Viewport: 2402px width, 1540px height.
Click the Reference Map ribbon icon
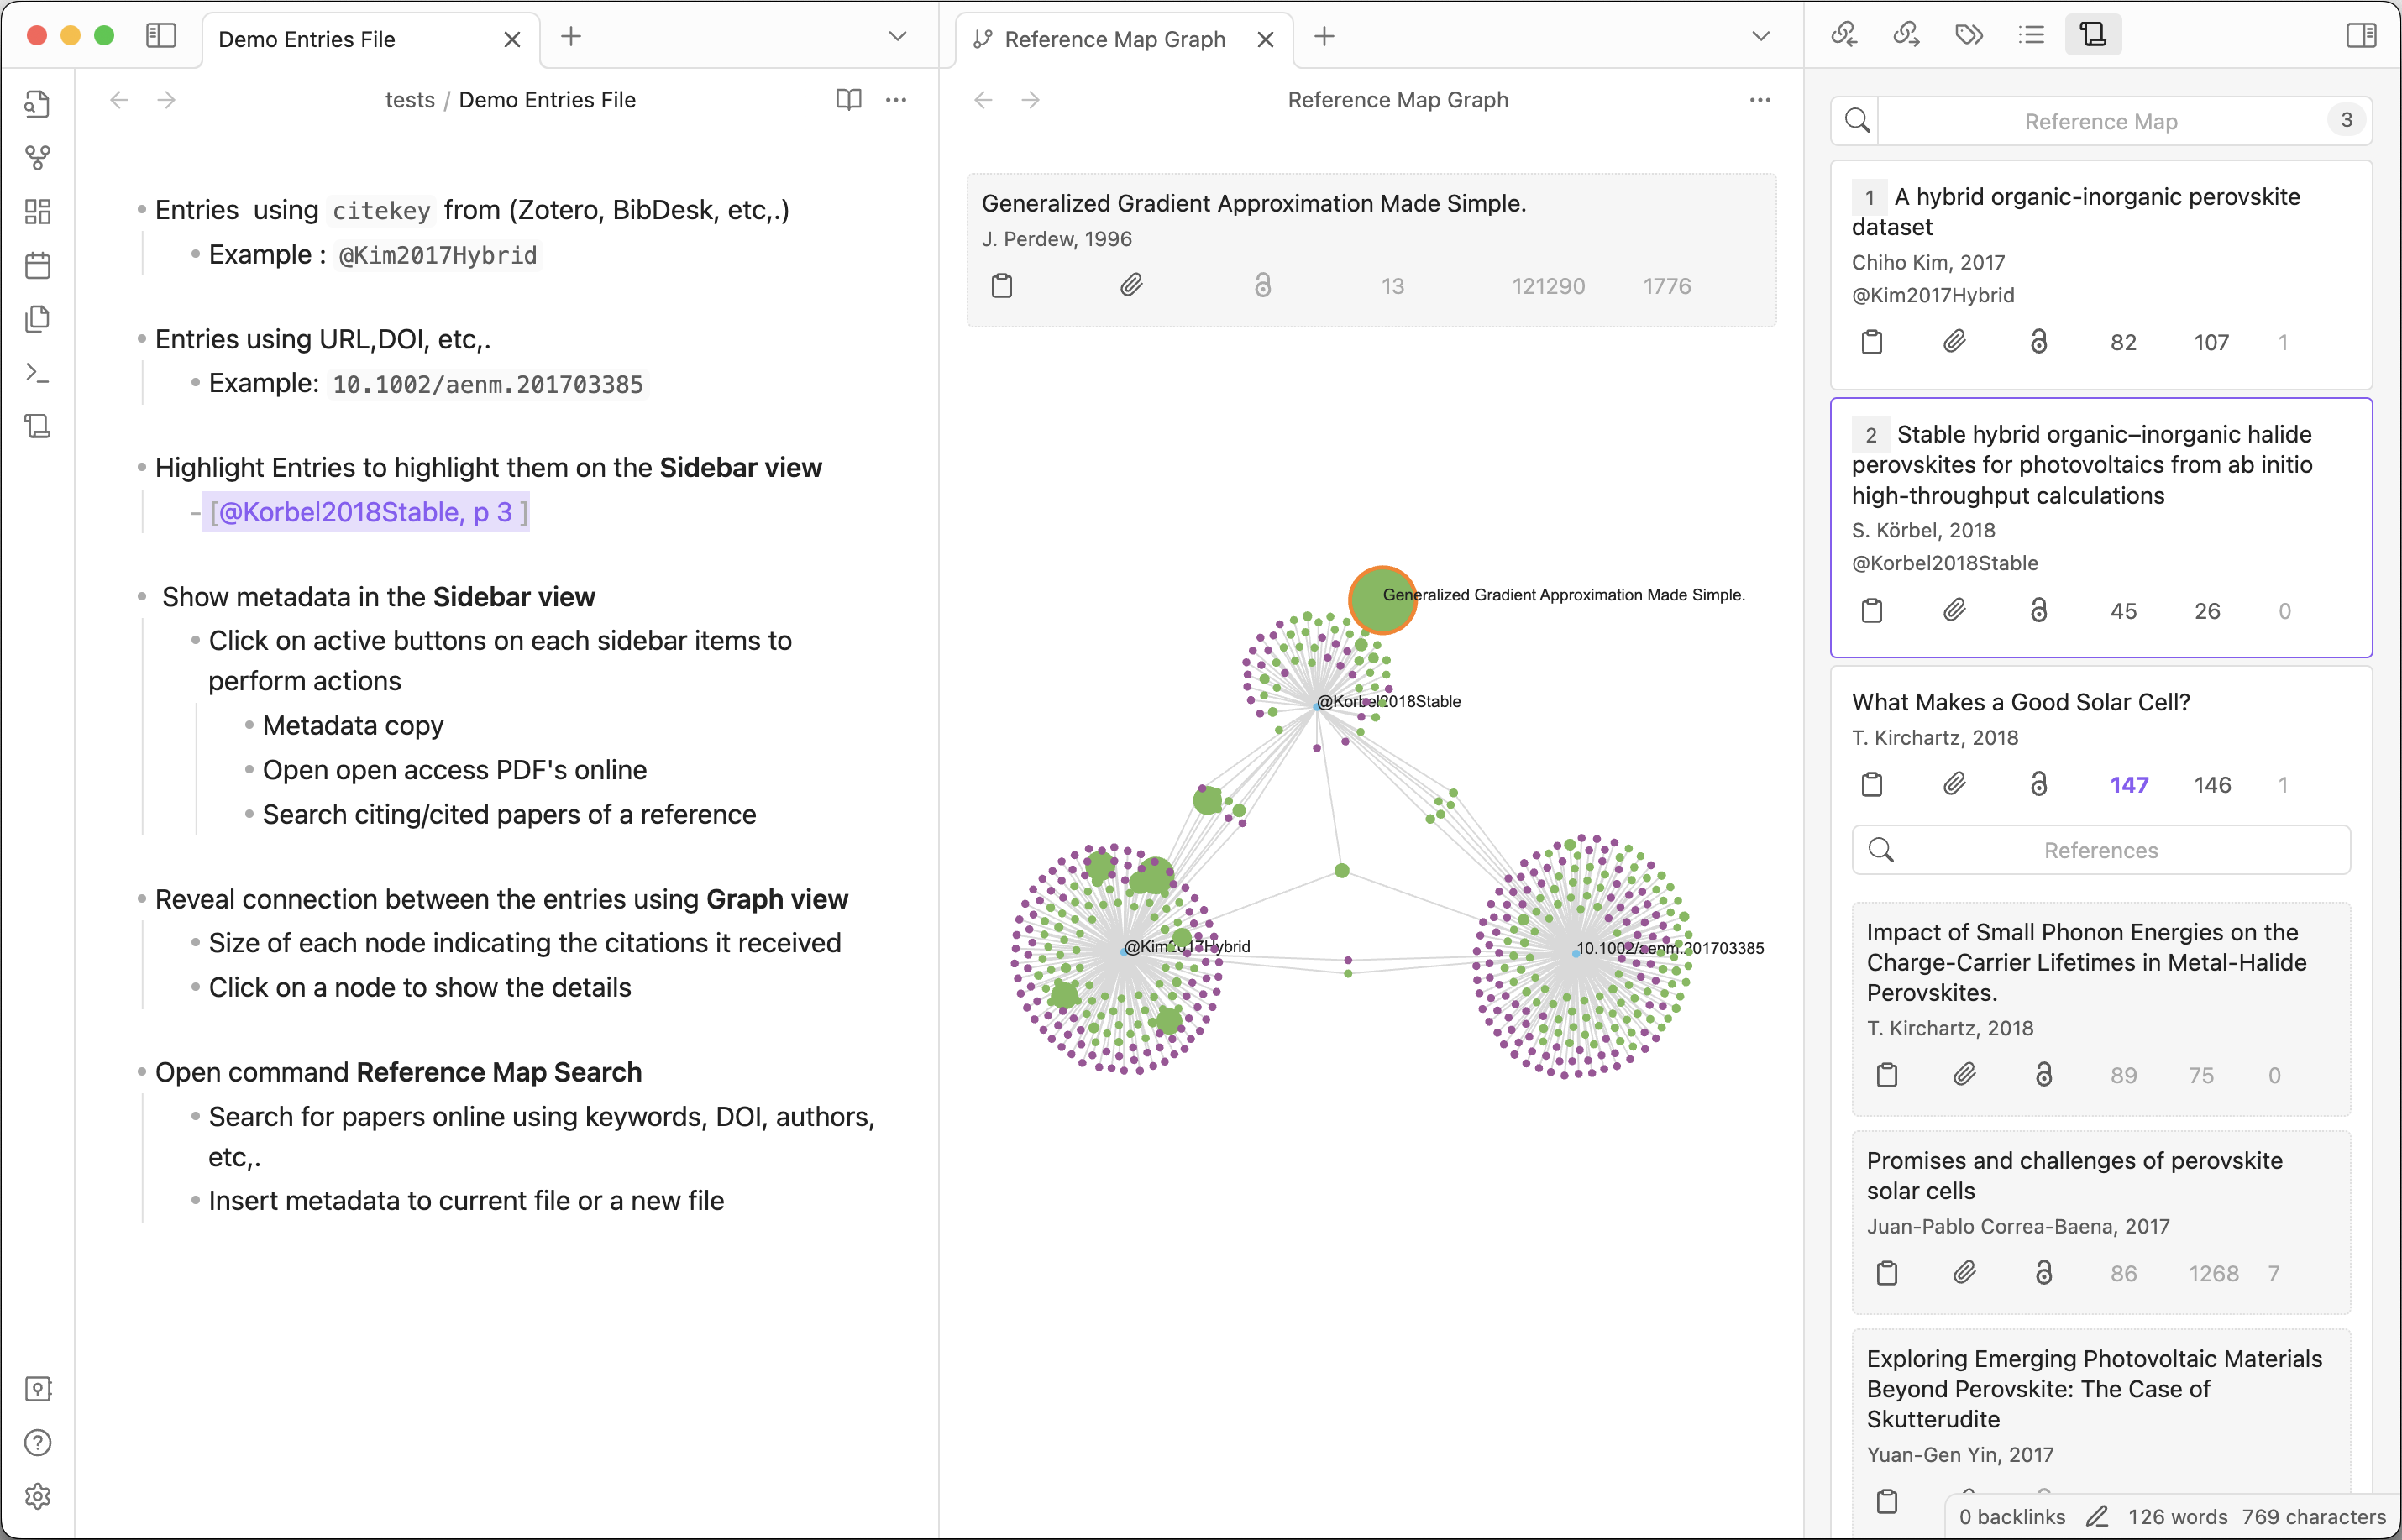pyautogui.click(x=38, y=426)
